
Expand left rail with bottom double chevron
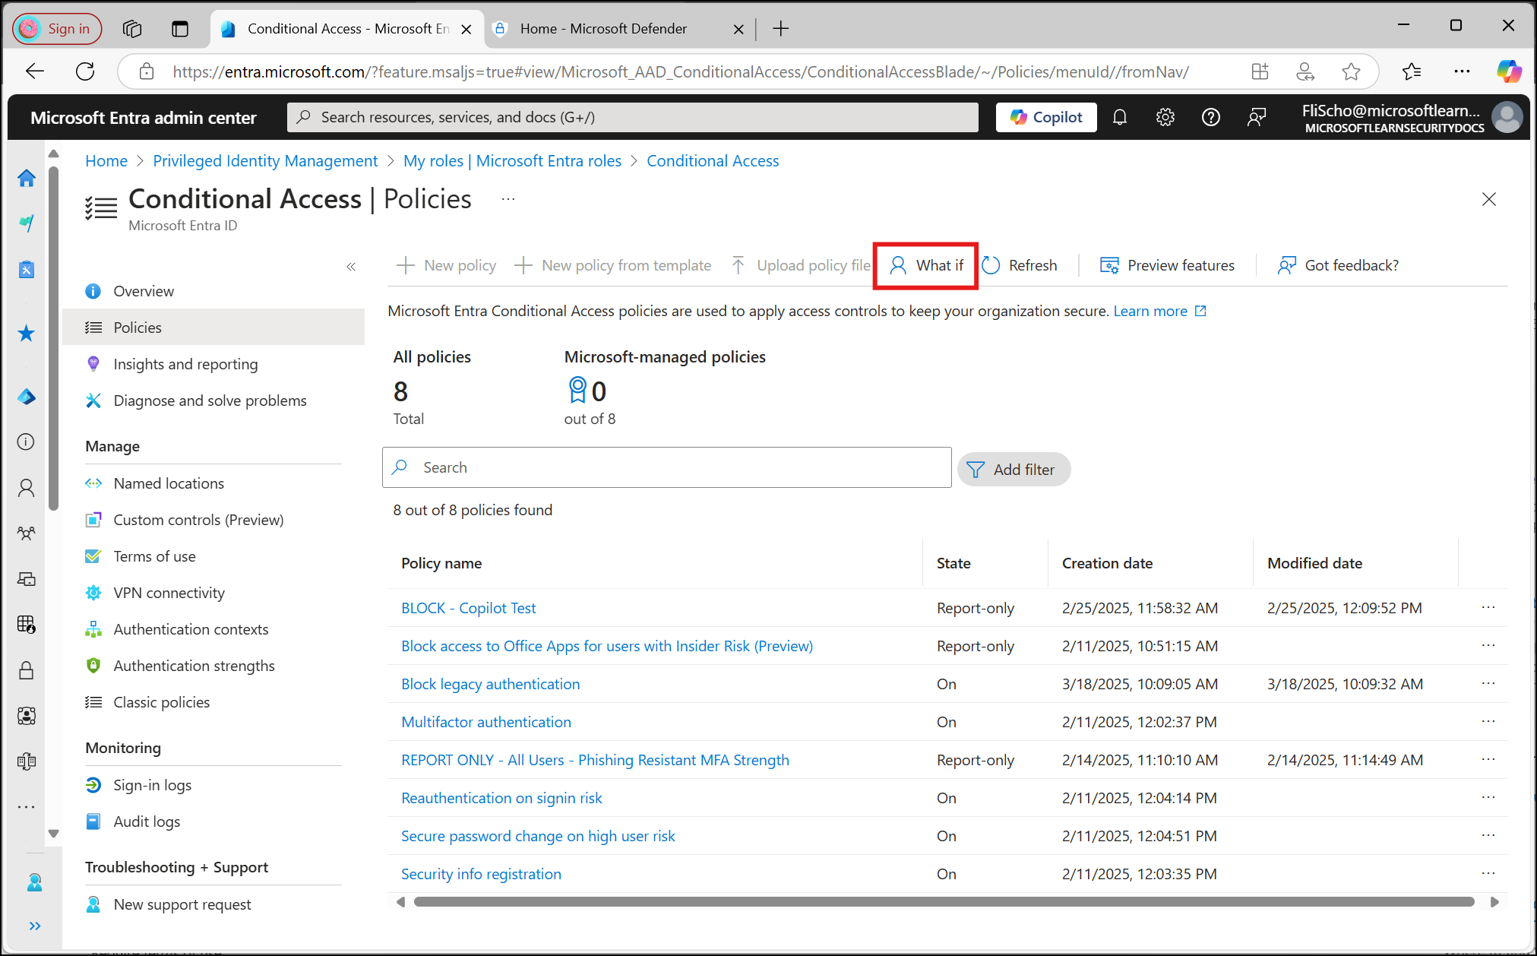click(x=35, y=926)
